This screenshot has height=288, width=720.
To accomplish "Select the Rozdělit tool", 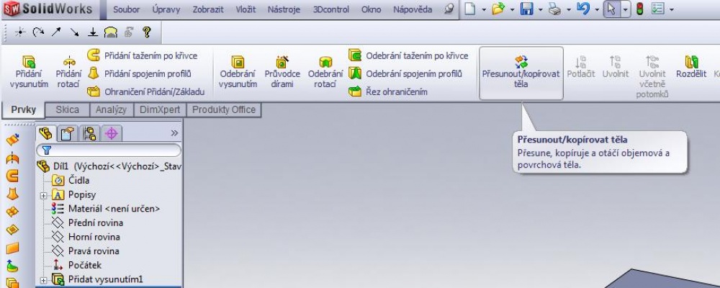I will pos(691,67).
